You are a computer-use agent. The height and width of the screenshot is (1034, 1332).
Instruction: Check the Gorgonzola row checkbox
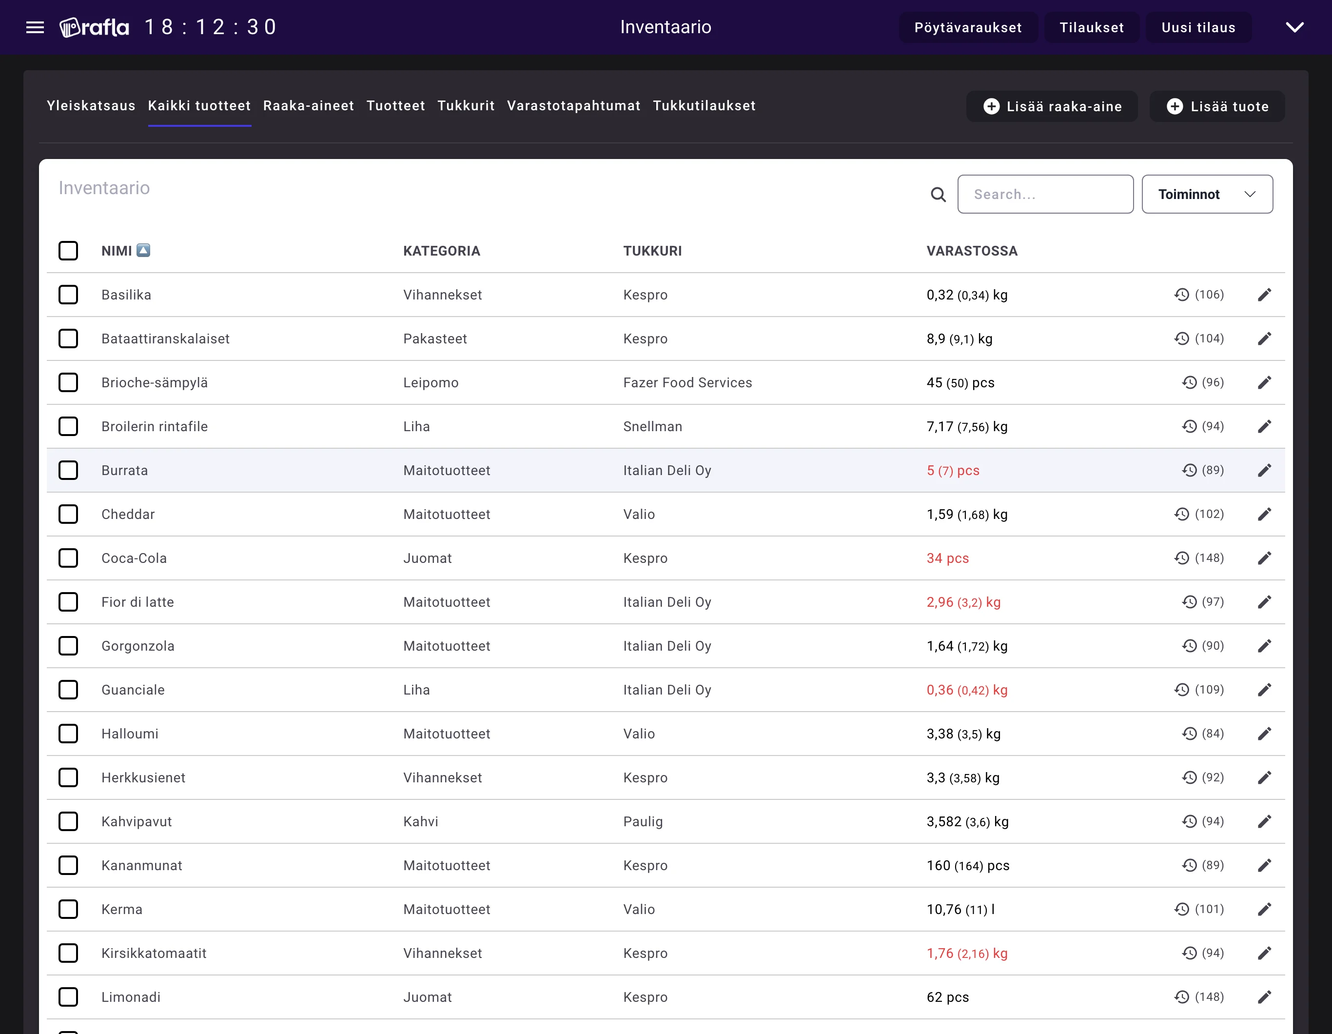tap(68, 646)
